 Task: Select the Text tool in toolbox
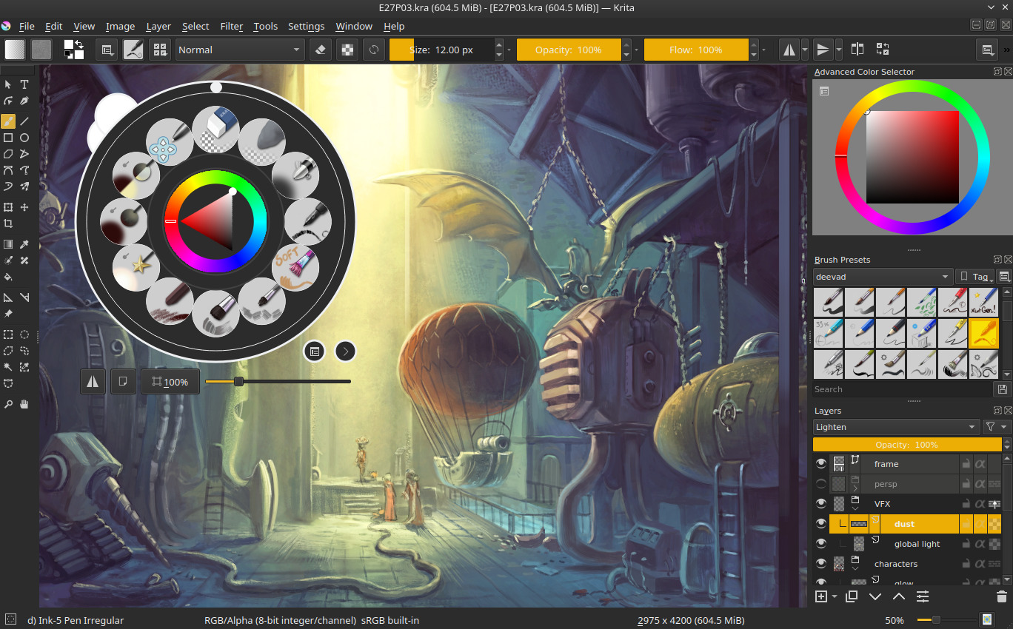click(24, 84)
